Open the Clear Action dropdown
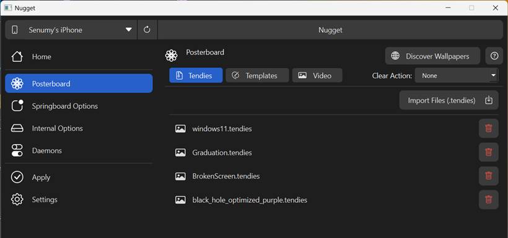 (x=457, y=75)
